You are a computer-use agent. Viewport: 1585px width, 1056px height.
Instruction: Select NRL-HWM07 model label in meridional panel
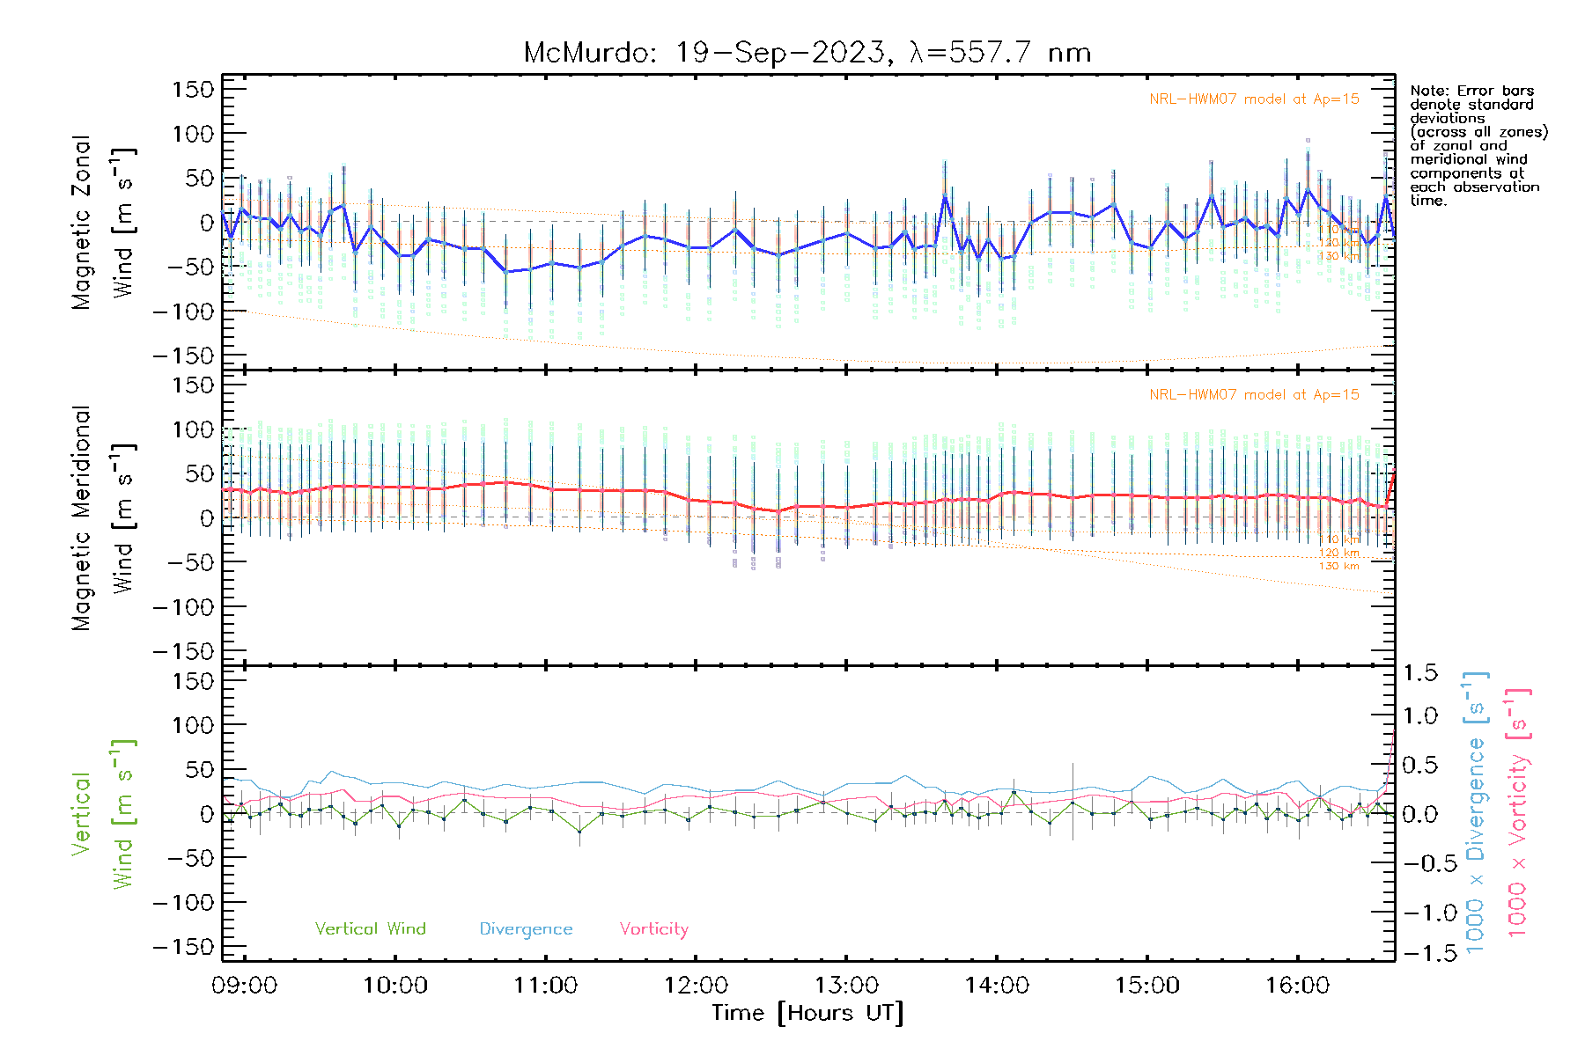1254,395
